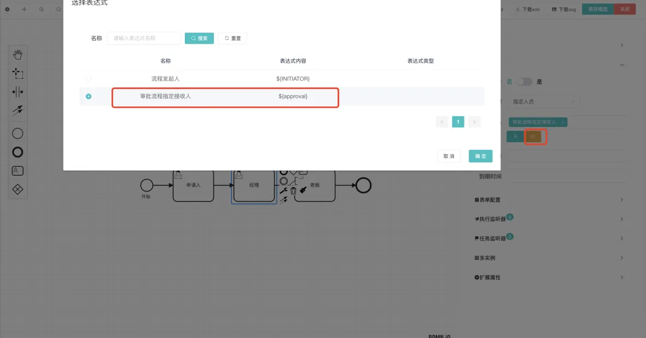Choose the create/remove space tool
This screenshot has height=338, width=646.
(18, 91)
